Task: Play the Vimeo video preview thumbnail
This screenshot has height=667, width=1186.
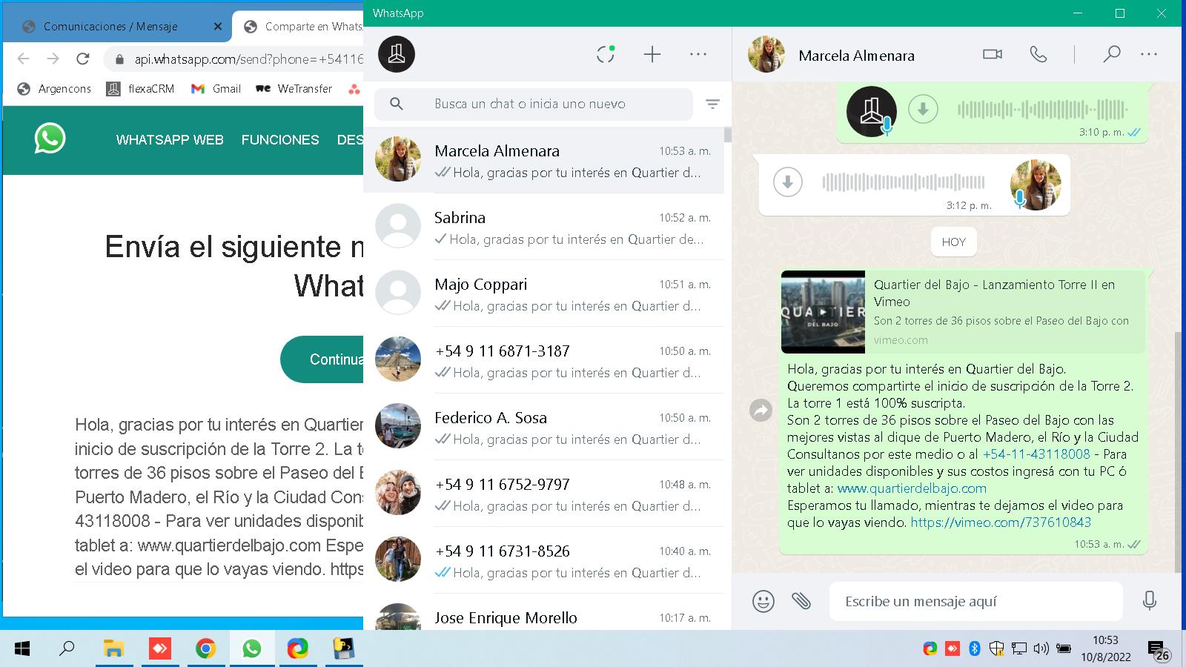Action: click(823, 311)
